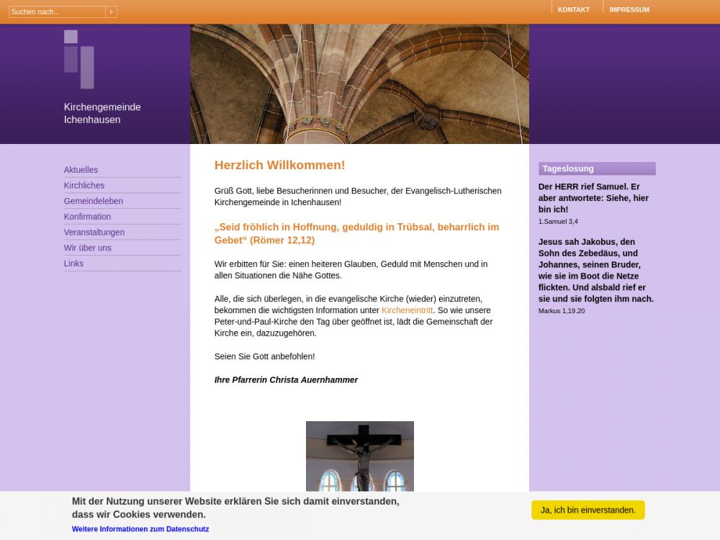Open 'Weitere Informationen zum Datenschutz' link
Screen dimensions: 720x540
[x=140, y=529]
